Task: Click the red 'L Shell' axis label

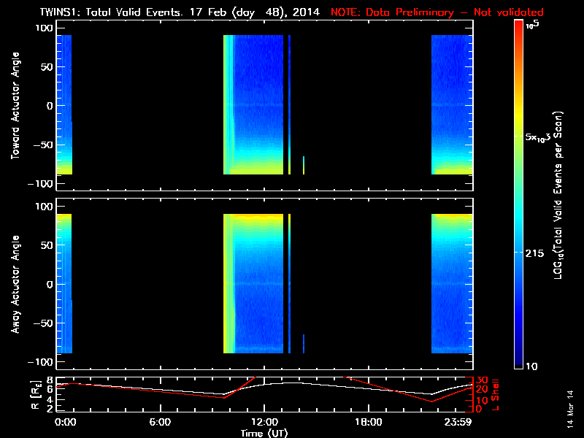Action: [497, 395]
